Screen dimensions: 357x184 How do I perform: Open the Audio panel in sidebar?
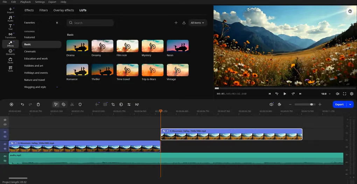pyautogui.click(x=10, y=19)
